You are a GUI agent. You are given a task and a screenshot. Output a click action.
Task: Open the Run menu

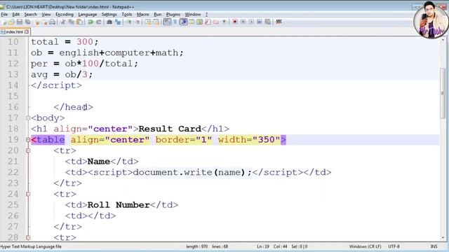(157, 14)
